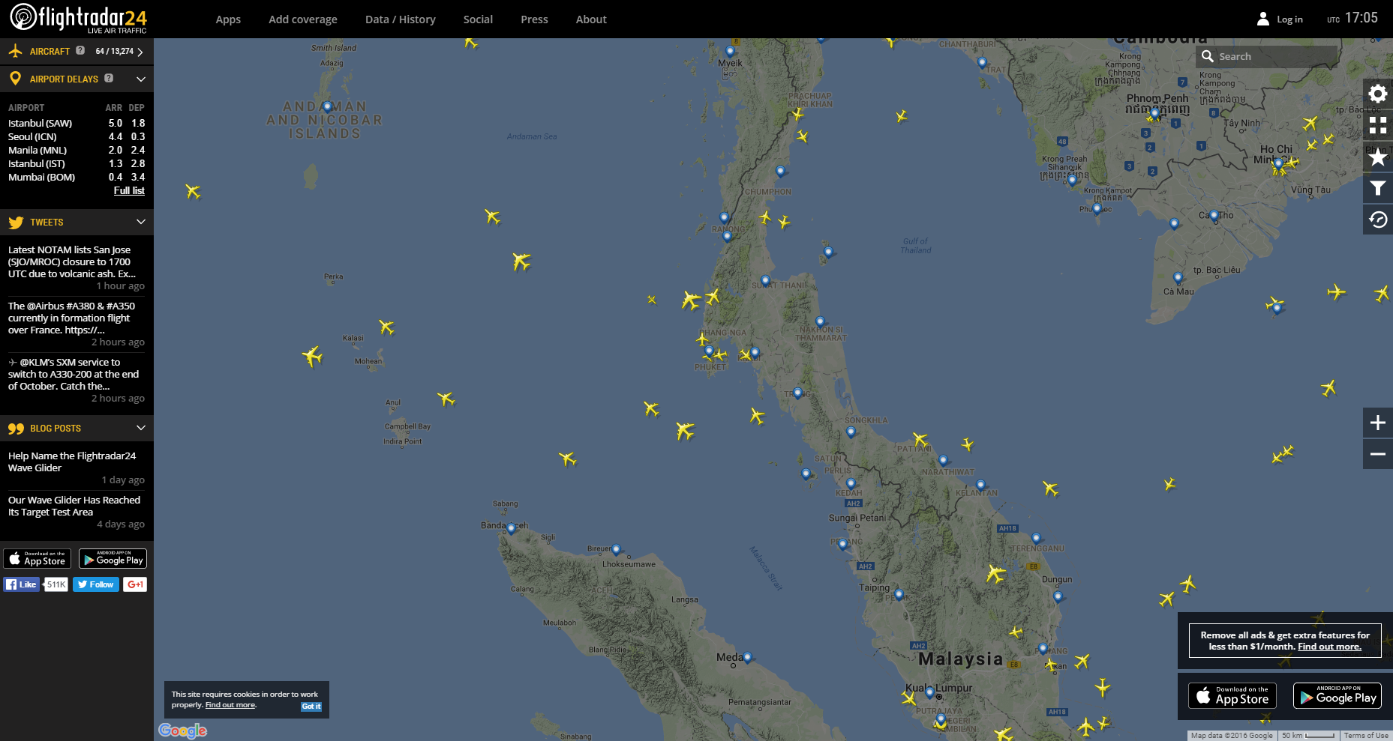Screen dimensions: 1393x741
Task: Select Istanbul (IST) airport row
Action: [x=77, y=163]
